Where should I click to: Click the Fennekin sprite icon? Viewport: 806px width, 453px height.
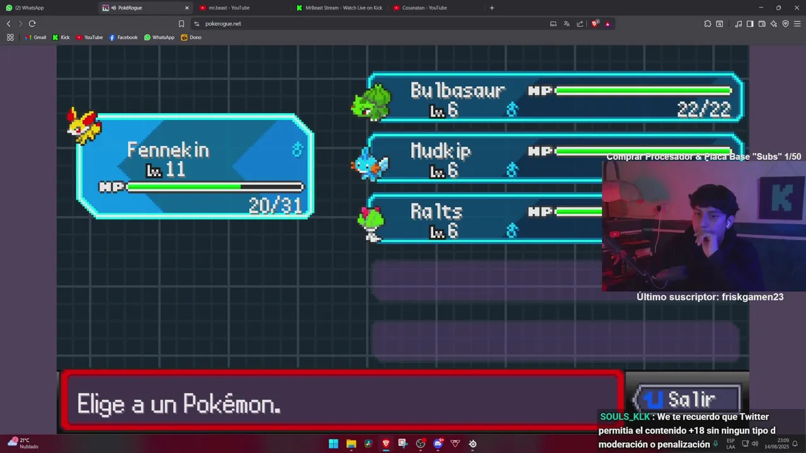tap(84, 125)
